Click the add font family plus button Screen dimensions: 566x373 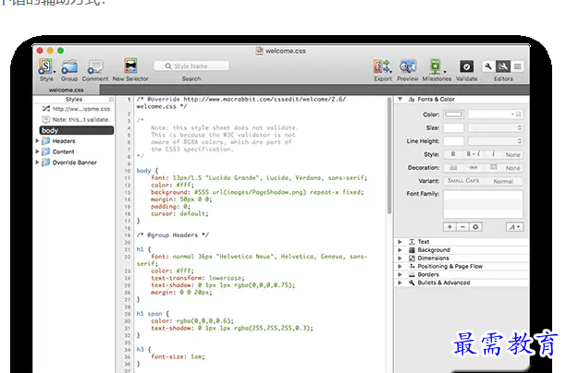pyautogui.click(x=449, y=226)
